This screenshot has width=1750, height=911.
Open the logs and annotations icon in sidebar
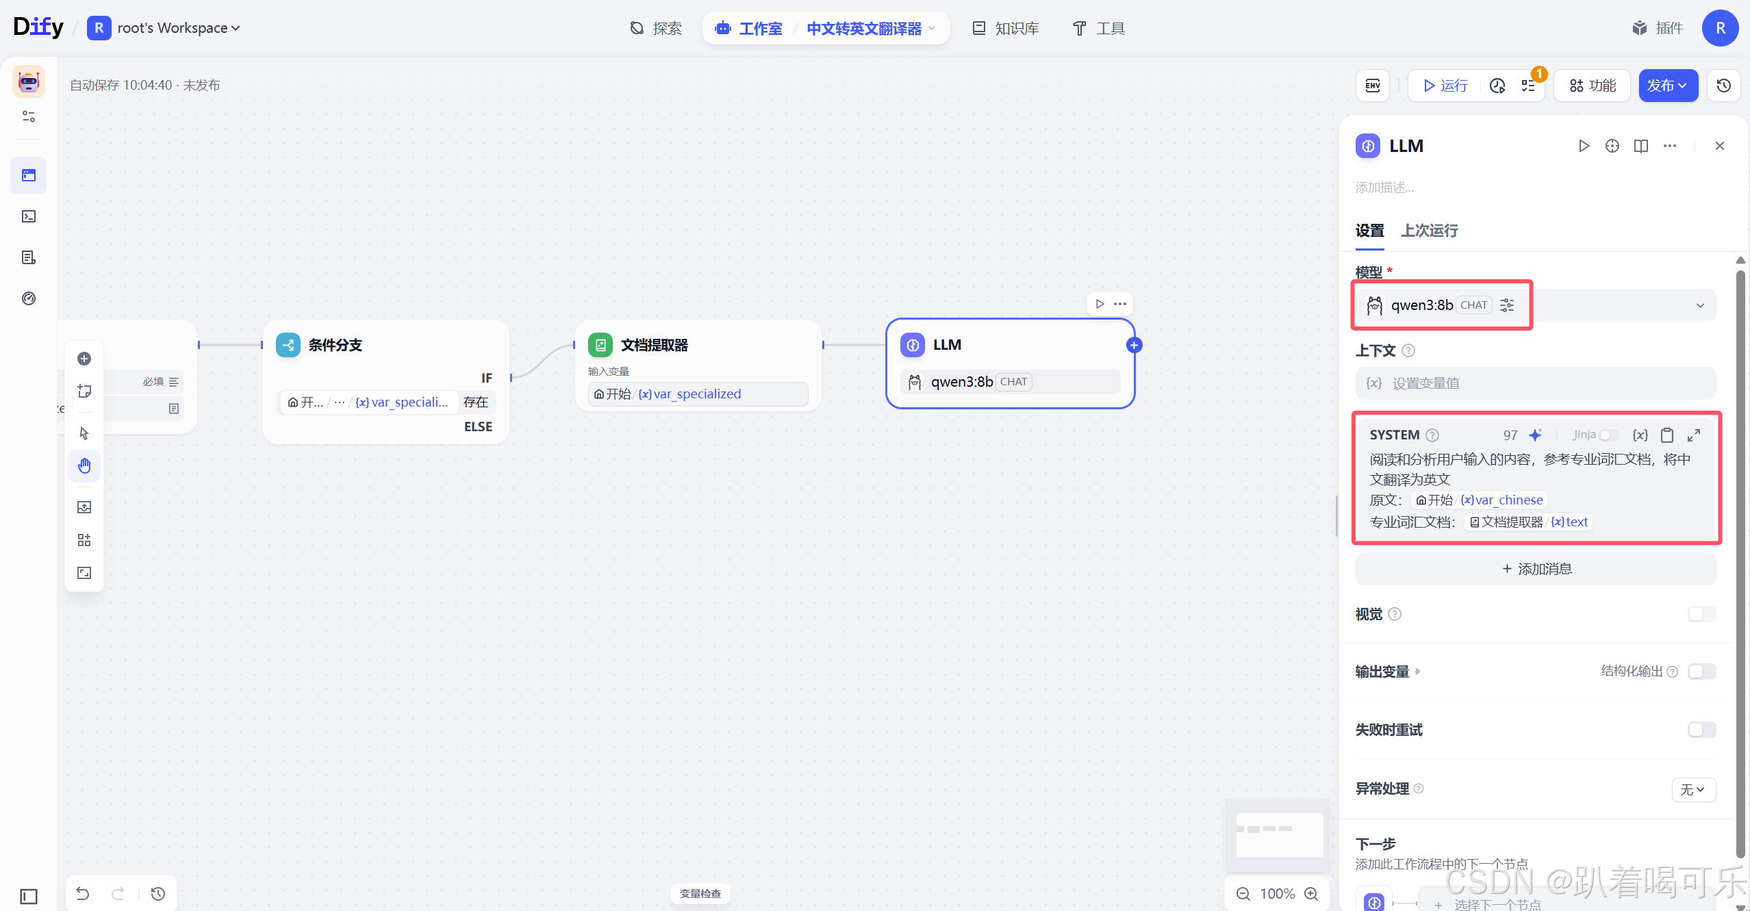[x=29, y=257]
